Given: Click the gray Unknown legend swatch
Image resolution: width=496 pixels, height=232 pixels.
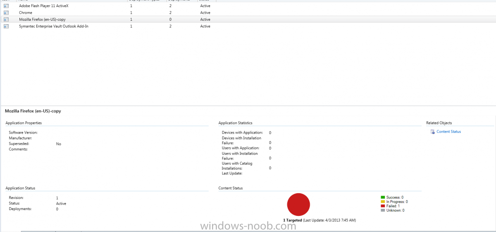Looking at the screenshot, I should click(383, 210).
